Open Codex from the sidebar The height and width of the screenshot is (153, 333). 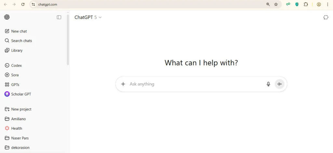click(16, 65)
